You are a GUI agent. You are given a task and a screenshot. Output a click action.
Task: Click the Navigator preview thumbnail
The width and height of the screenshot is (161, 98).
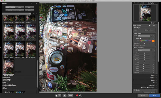click(x=145, y=13)
